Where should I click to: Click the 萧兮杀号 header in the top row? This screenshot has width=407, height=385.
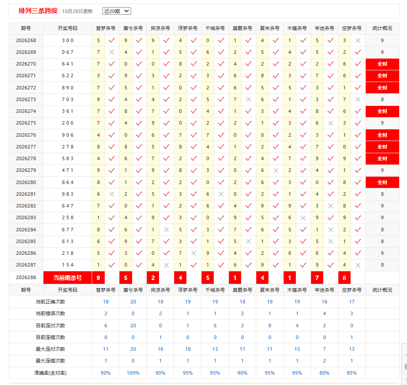[133, 28]
